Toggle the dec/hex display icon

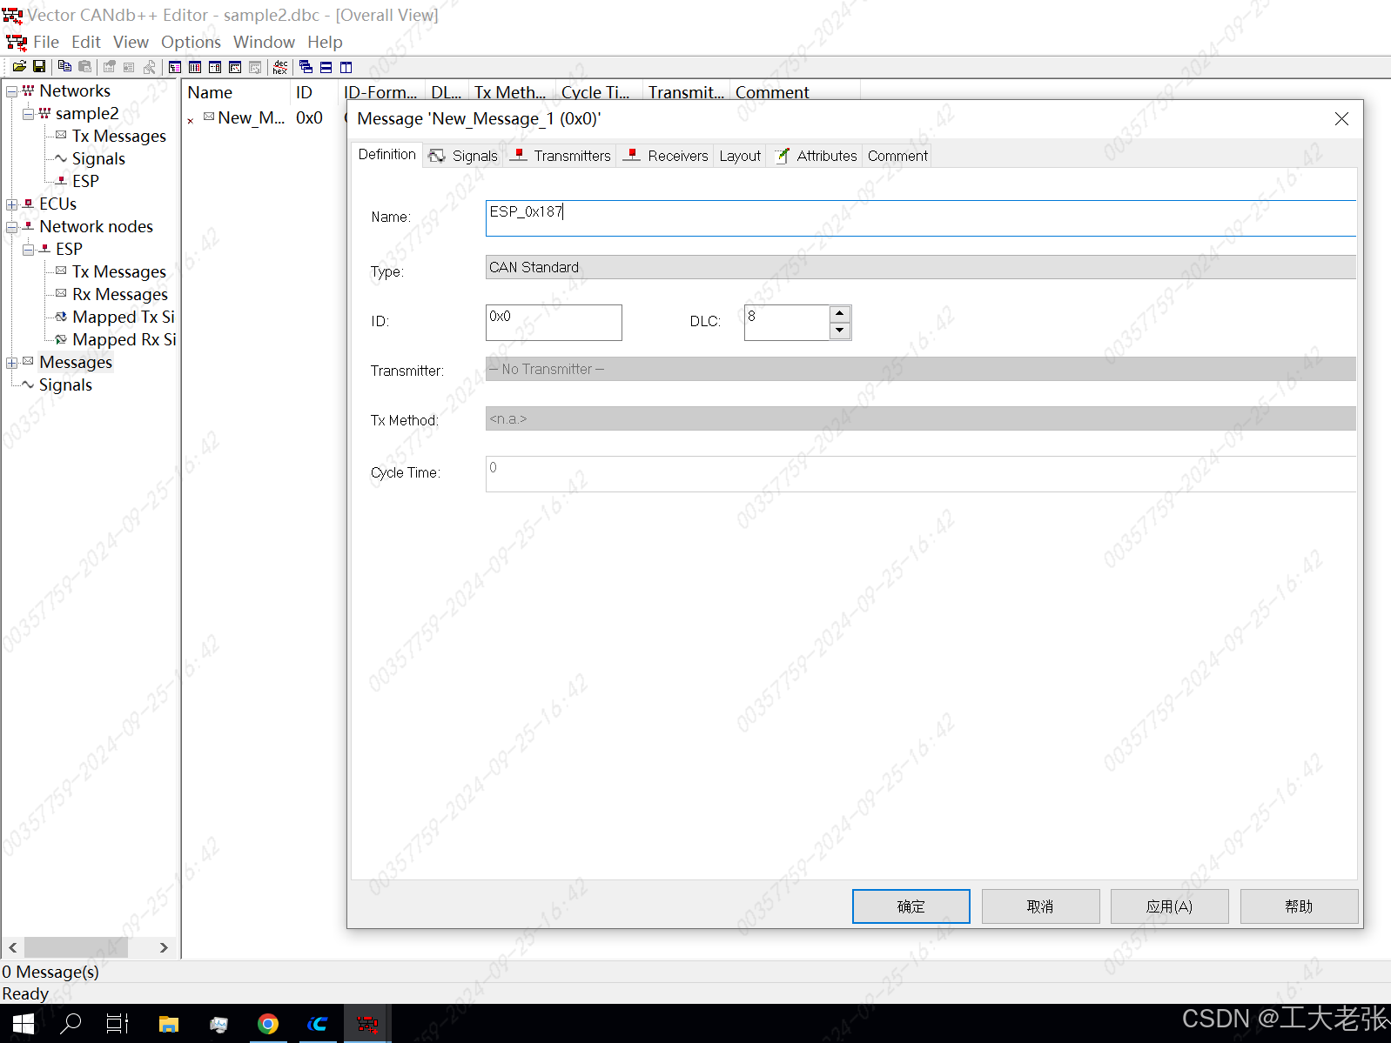(x=280, y=67)
